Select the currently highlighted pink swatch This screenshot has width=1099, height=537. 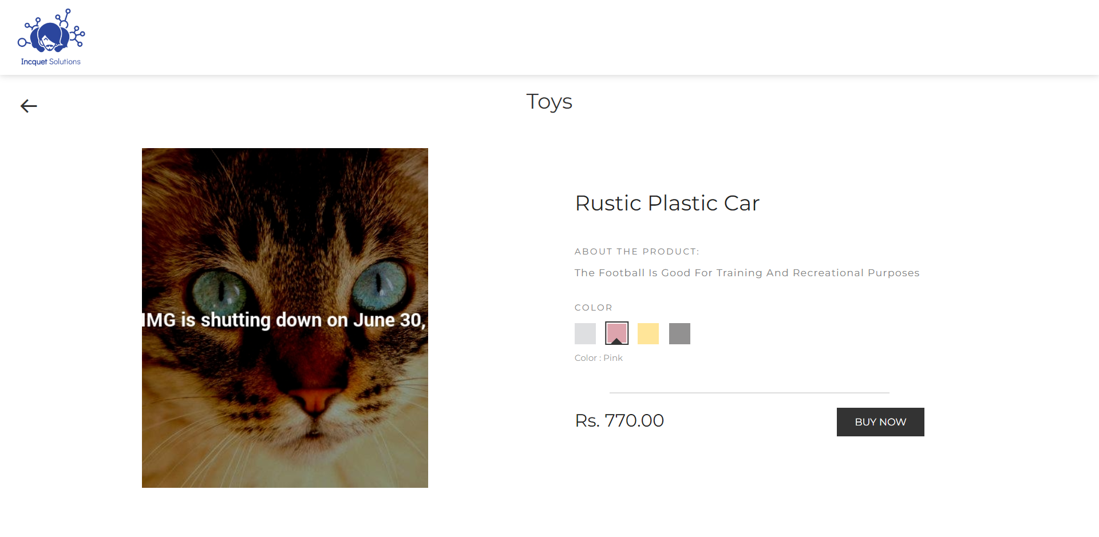[x=616, y=332]
